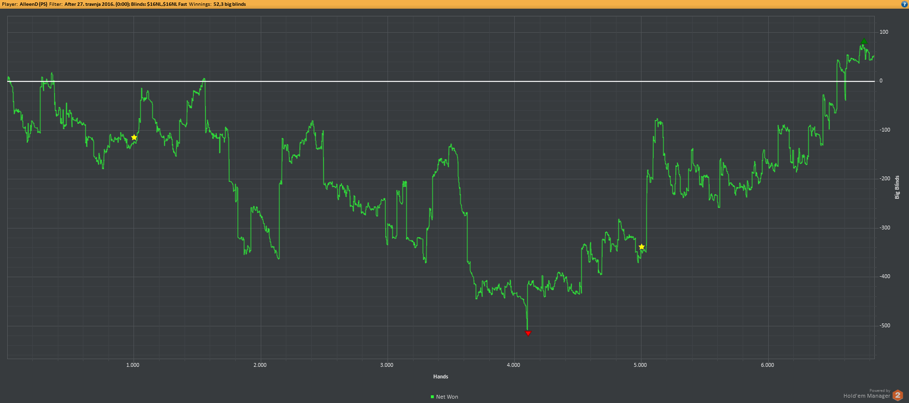Screen dimensions: 909x403
Task: Click the filter date After 27. travnja 2016.
Action: tap(89, 4)
